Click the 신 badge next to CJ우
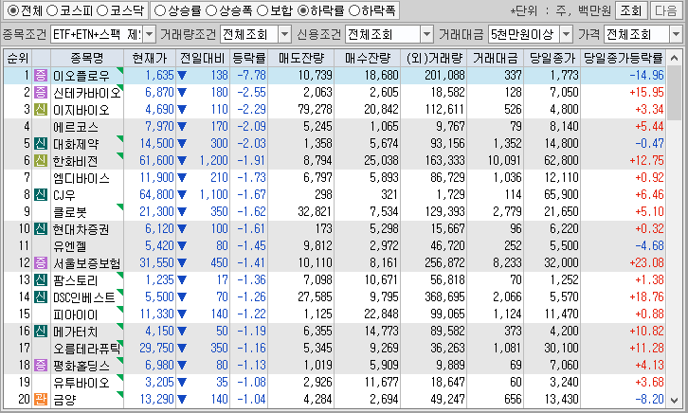The image size is (688, 413). click(41, 194)
